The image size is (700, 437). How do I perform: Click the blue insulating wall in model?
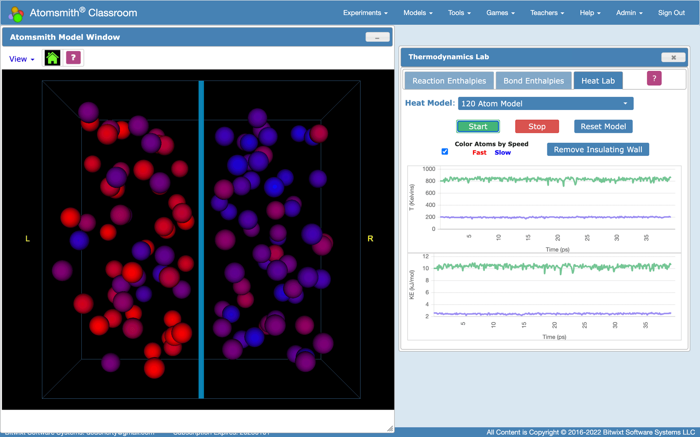201,239
